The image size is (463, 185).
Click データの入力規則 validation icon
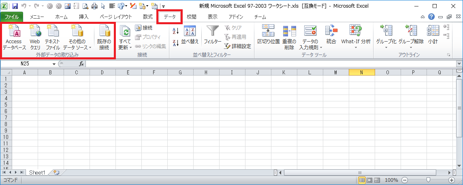310,30
